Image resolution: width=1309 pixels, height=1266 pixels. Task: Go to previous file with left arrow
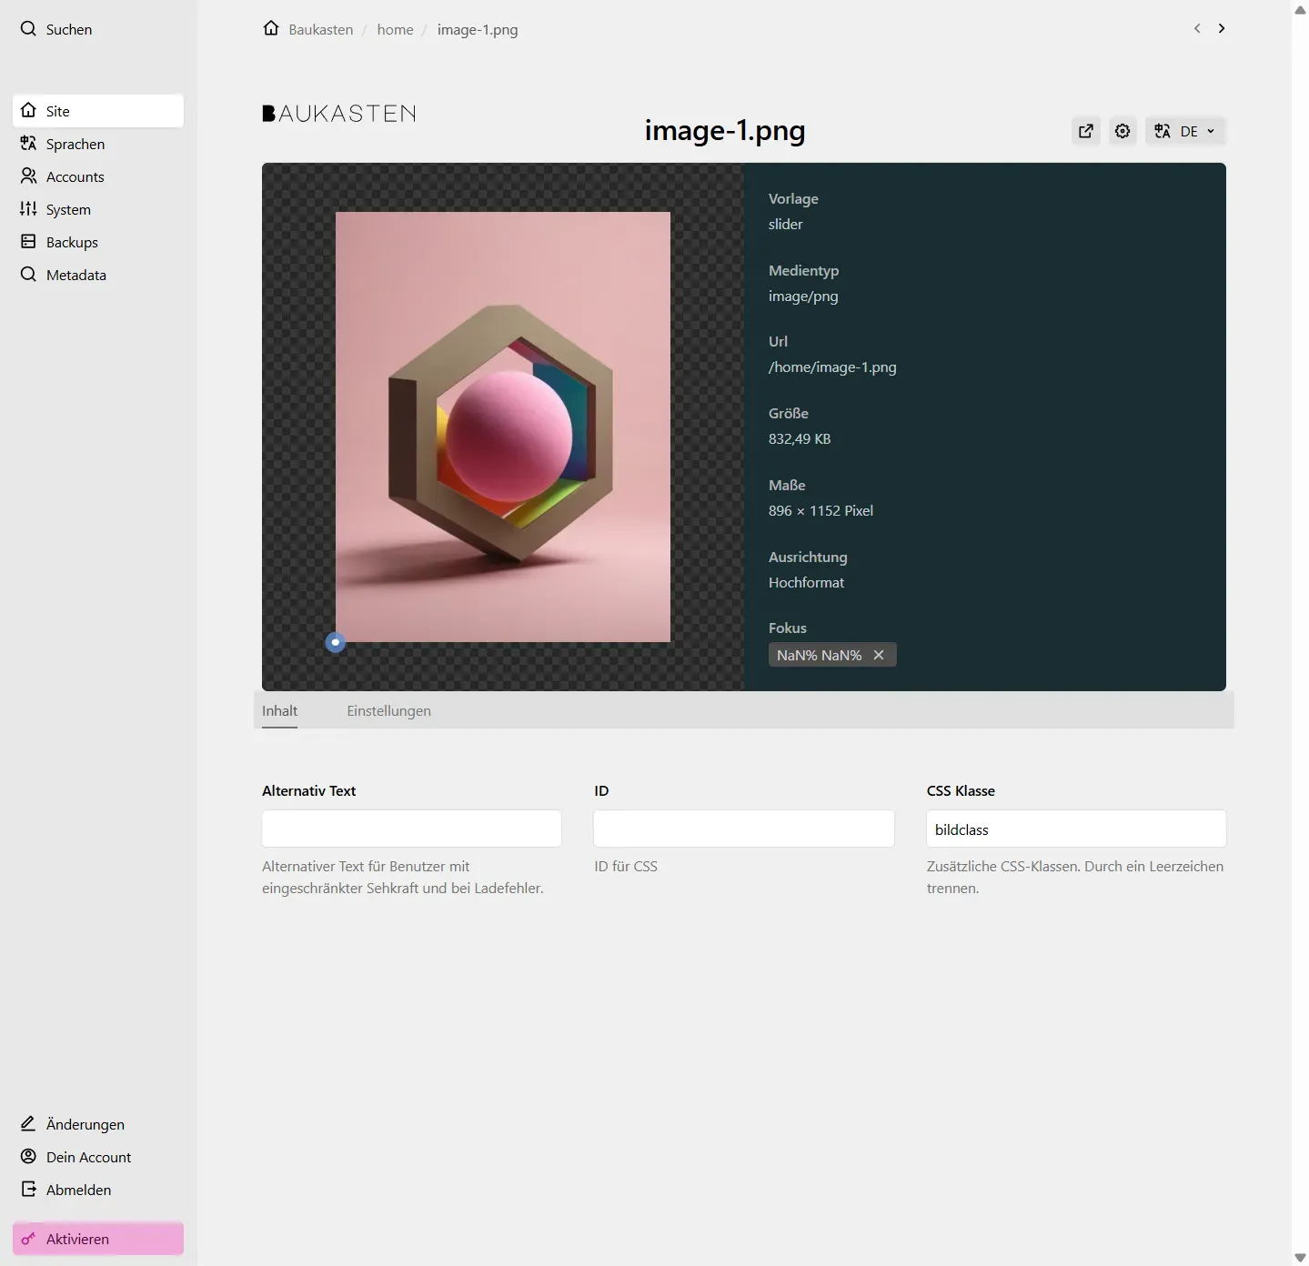pos(1197,29)
